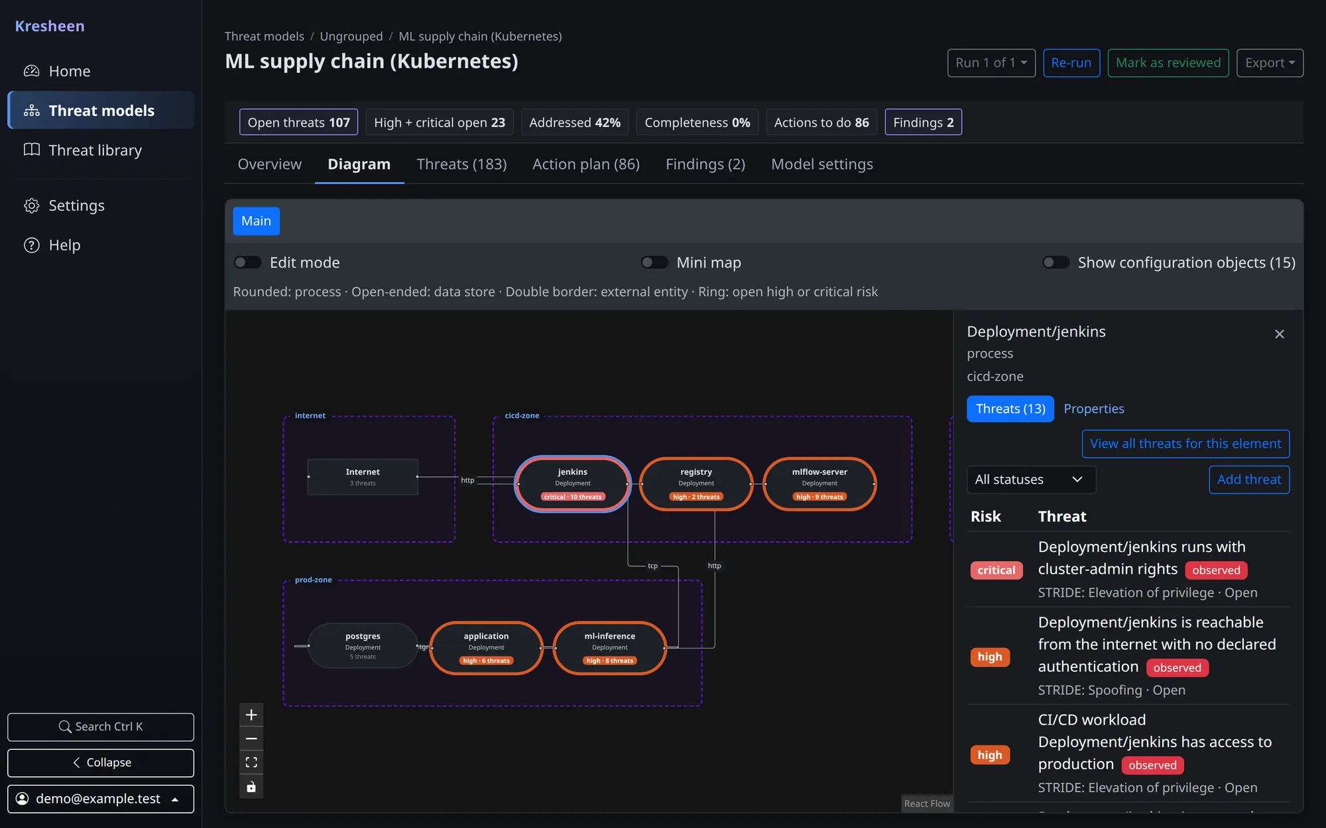This screenshot has height=828, width=1326.
Task: Zoom out the diagram with minus control
Action: pyautogui.click(x=251, y=739)
